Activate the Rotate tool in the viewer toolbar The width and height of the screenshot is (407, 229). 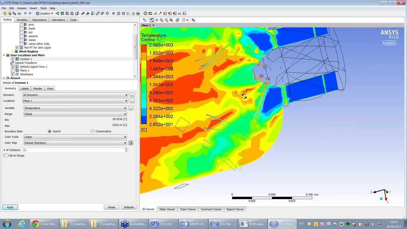152,20
